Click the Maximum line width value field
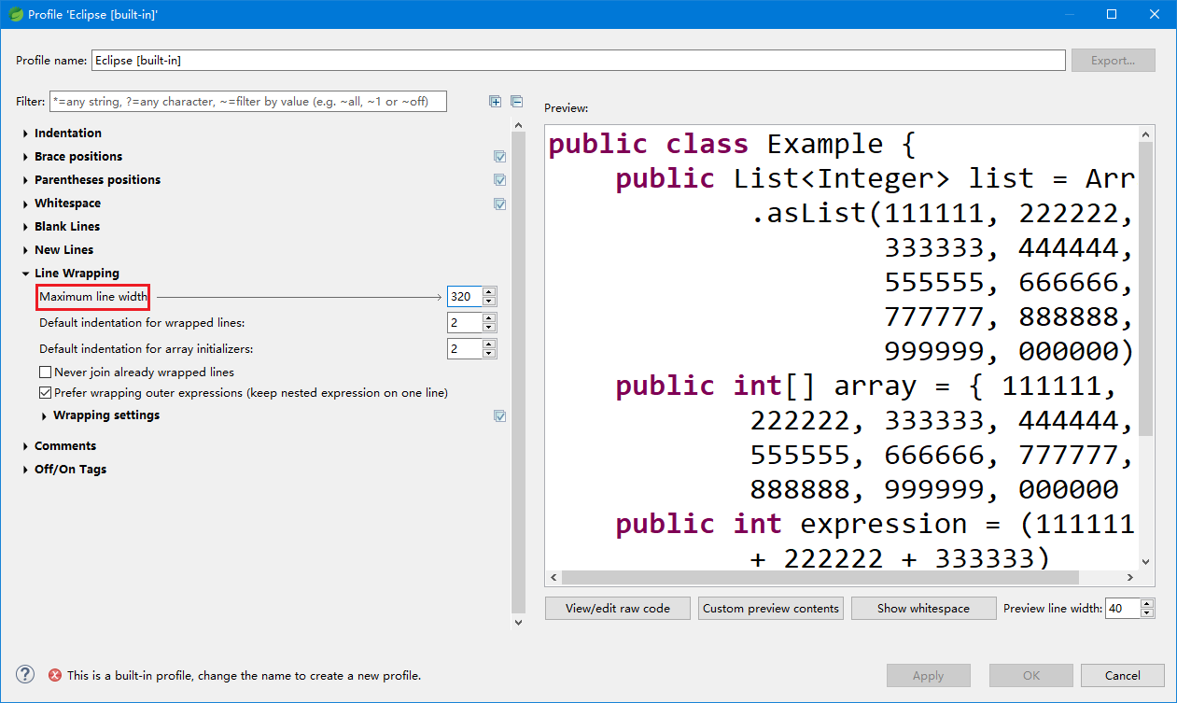 coord(465,297)
